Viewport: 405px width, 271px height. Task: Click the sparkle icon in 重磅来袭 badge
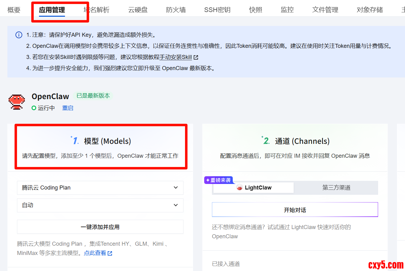tap(208, 180)
